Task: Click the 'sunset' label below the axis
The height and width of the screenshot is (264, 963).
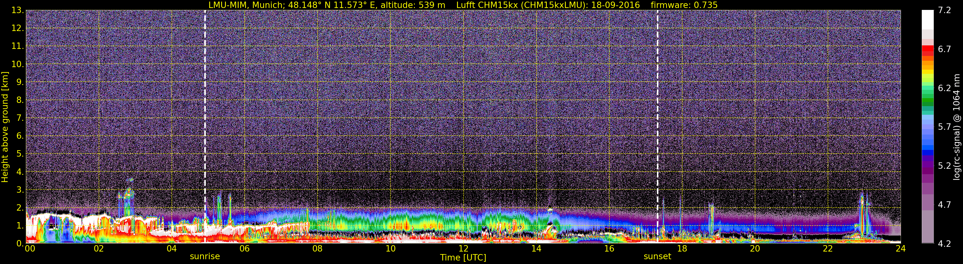Action: click(657, 257)
